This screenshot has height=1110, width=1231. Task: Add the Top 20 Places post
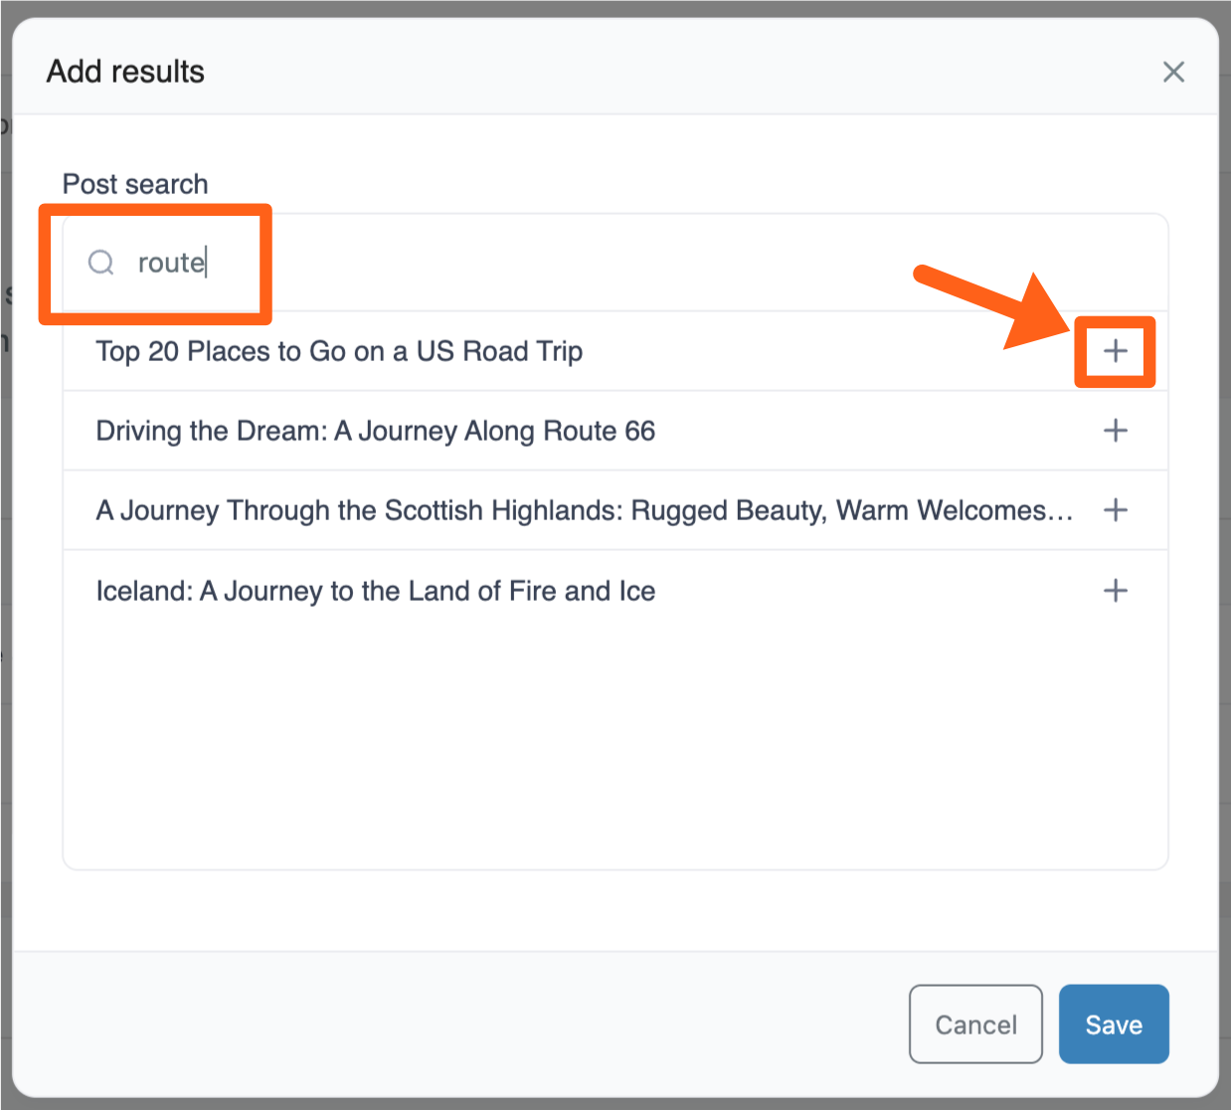point(1115,351)
